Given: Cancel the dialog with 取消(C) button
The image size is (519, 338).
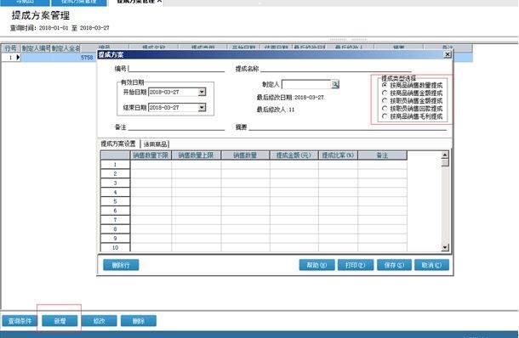Looking at the screenshot, I should (431, 265).
